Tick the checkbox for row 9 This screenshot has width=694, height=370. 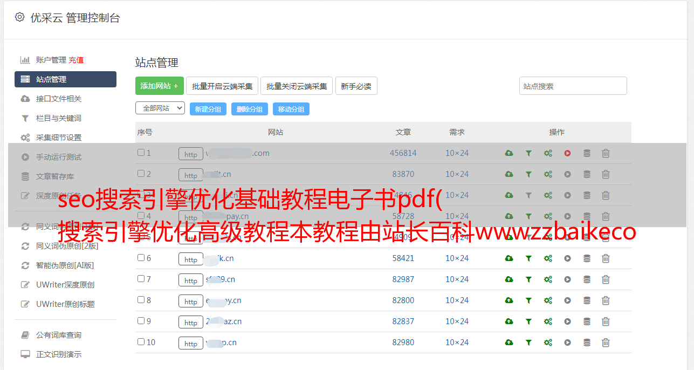tap(141, 321)
